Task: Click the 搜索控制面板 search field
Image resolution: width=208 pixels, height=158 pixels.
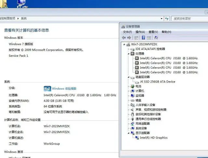Action: [x=190, y=19]
